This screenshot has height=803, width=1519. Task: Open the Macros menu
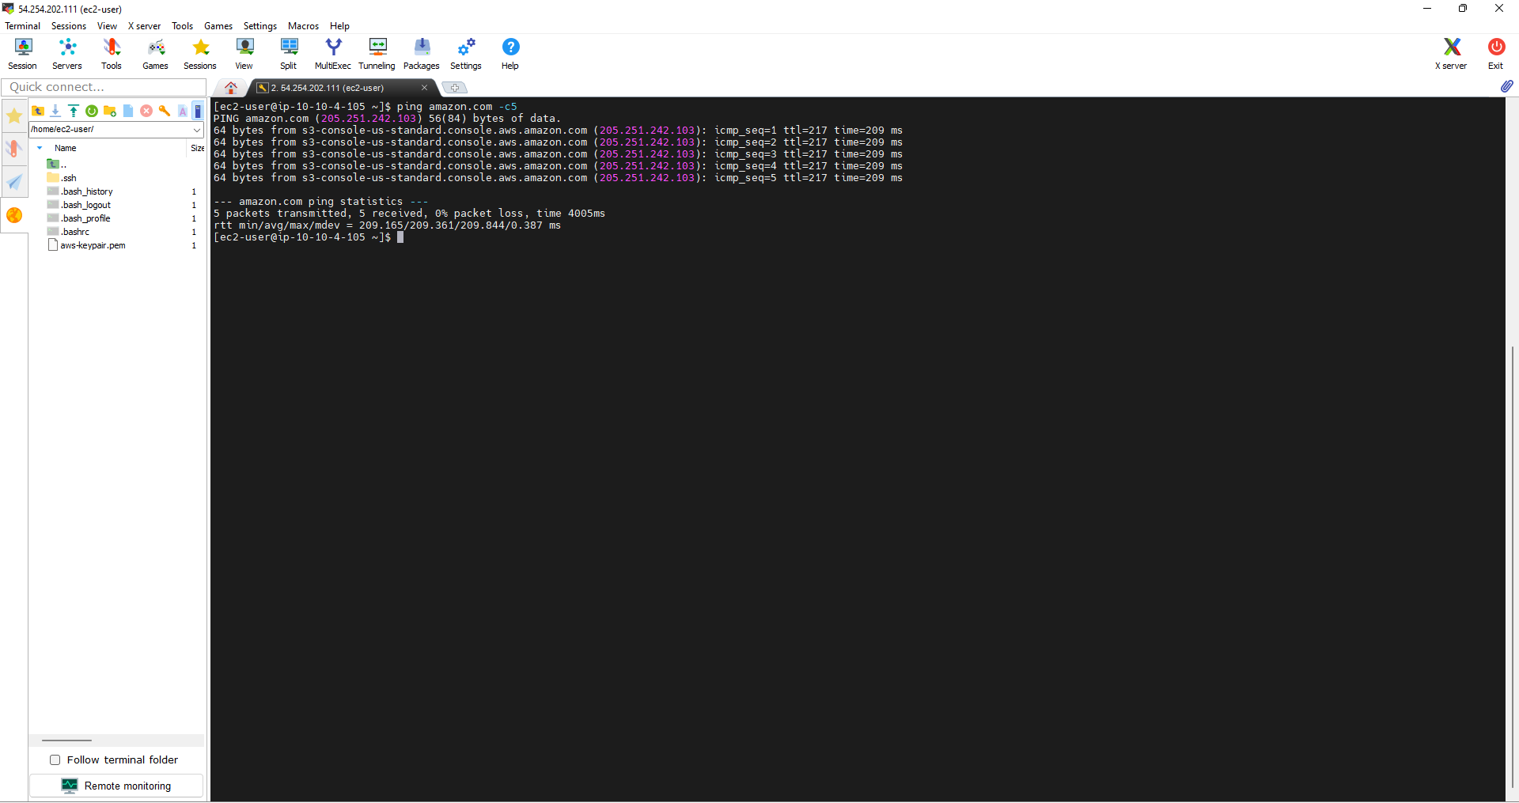pyautogui.click(x=303, y=26)
